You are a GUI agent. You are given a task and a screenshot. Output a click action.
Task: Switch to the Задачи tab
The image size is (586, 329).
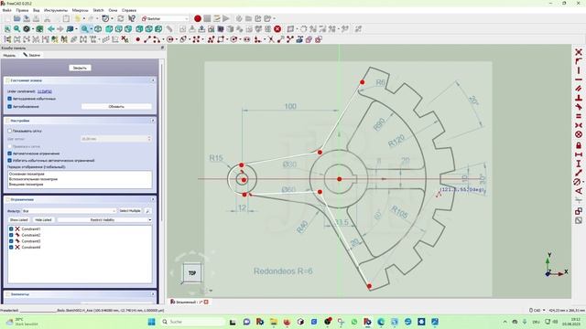[31, 55]
